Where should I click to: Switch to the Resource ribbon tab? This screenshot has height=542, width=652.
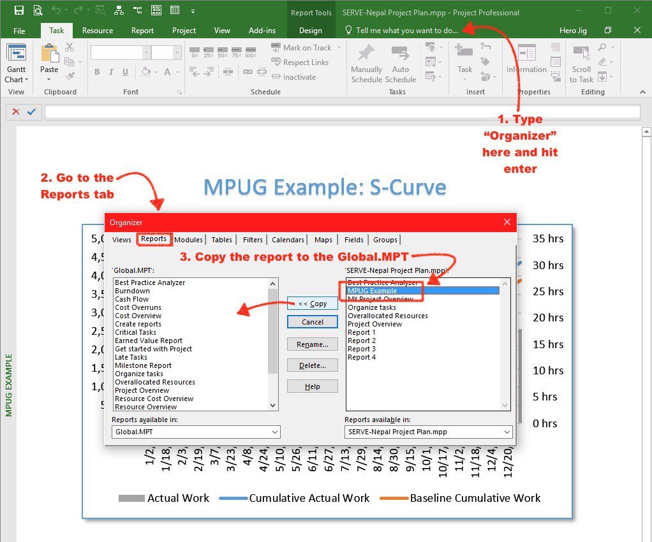98,31
